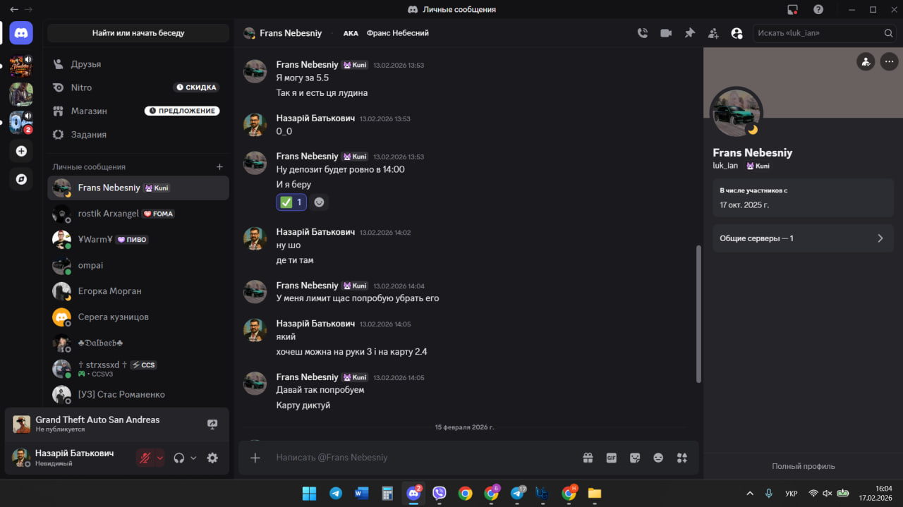903x507 pixels.
Task: Click the Windows Start button
Action: click(x=310, y=494)
